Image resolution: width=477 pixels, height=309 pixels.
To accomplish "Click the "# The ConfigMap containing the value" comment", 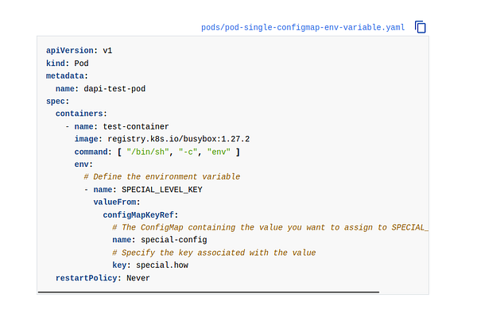I will (x=270, y=227).
